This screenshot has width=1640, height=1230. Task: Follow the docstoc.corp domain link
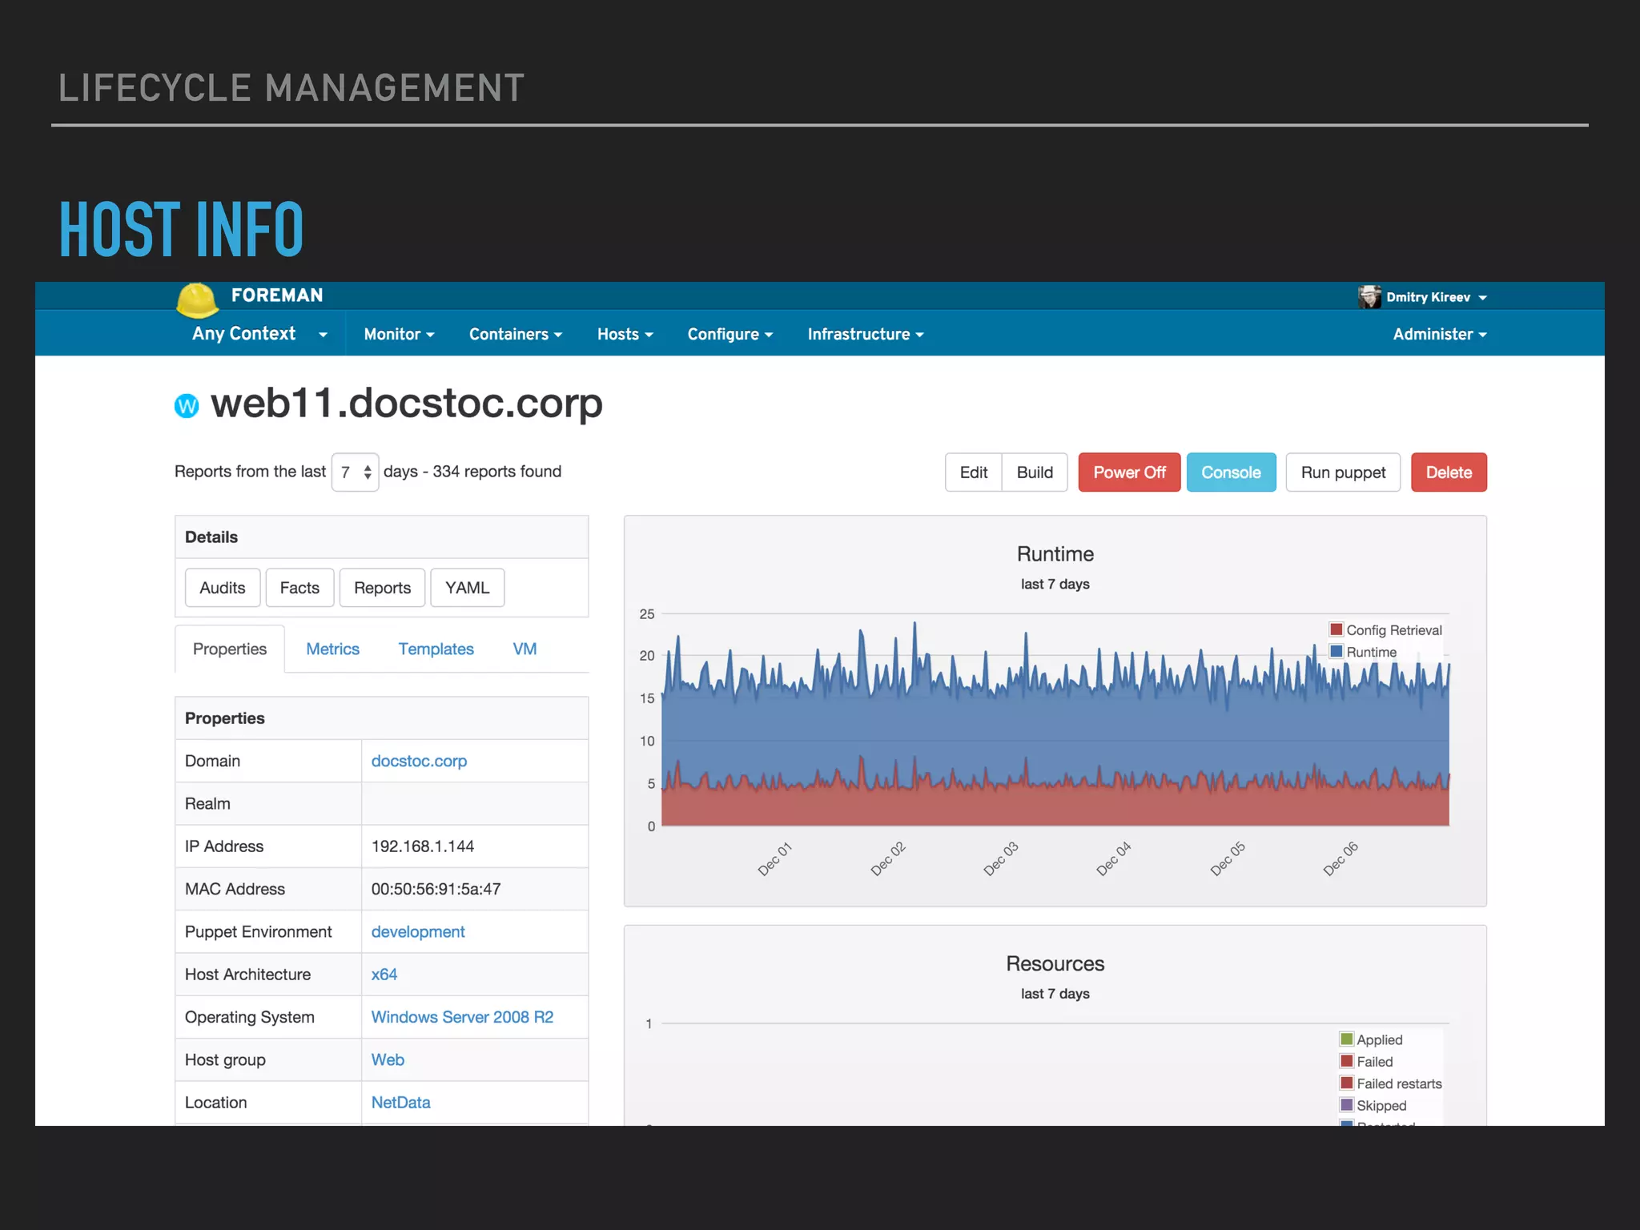[x=419, y=761]
